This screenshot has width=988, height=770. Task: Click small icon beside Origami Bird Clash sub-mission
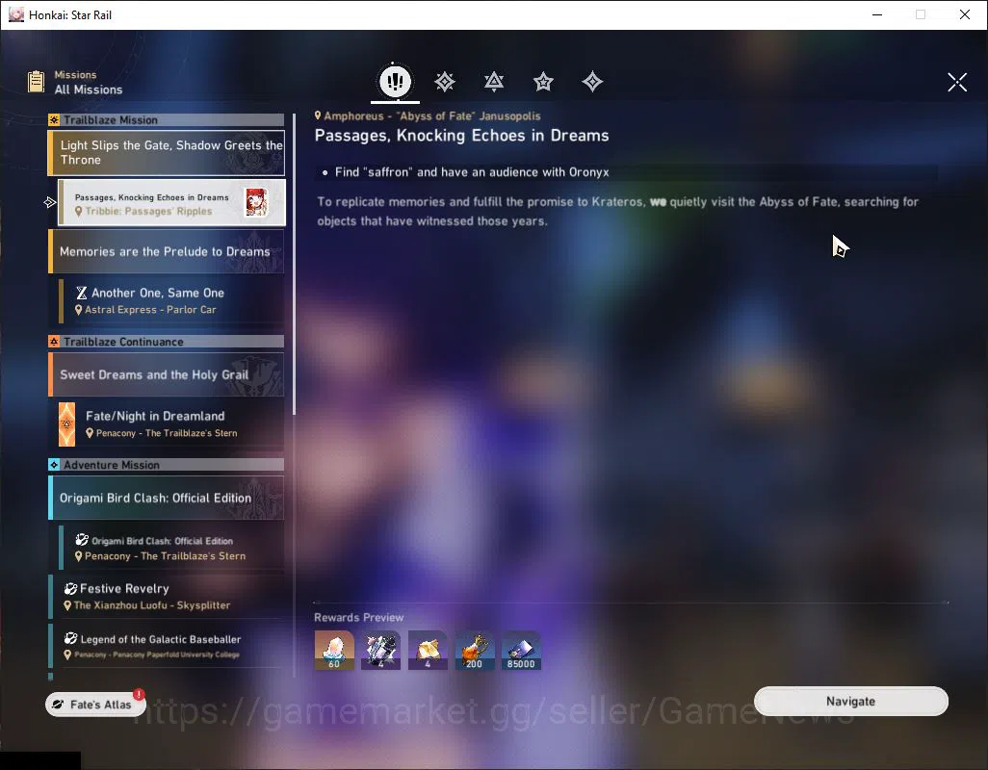(x=82, y=540)
